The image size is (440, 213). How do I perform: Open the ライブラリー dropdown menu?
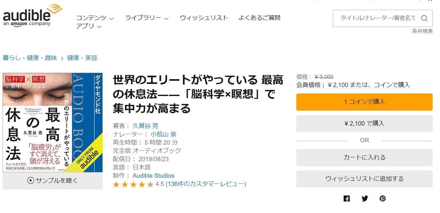pos(147,18)
